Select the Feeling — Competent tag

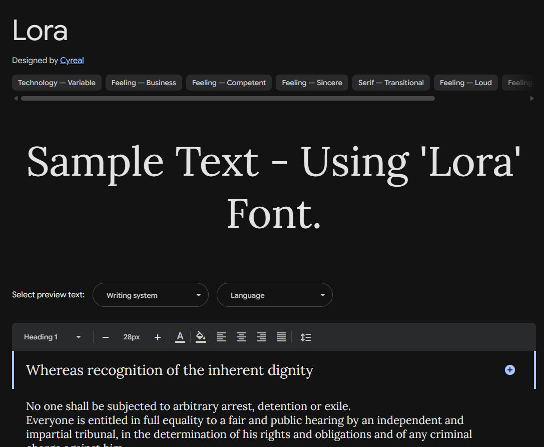tap(229, 83)
